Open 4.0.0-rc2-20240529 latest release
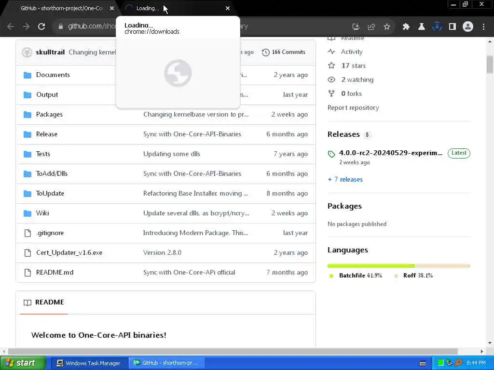 [390, 153]
